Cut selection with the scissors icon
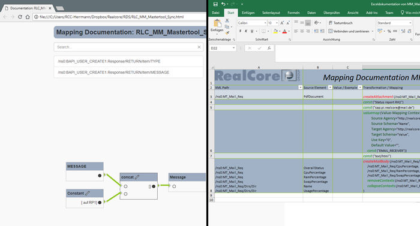 227,20
